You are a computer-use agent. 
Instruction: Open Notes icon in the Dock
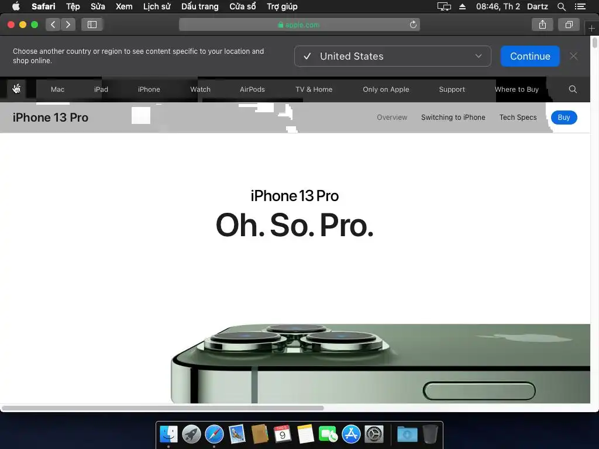click(305, 434)
